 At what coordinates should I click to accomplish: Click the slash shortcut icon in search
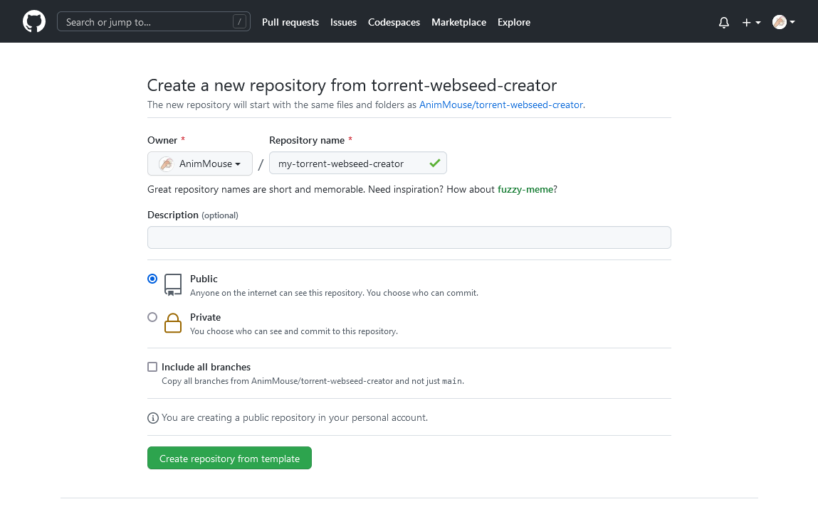tap(239, 22)
